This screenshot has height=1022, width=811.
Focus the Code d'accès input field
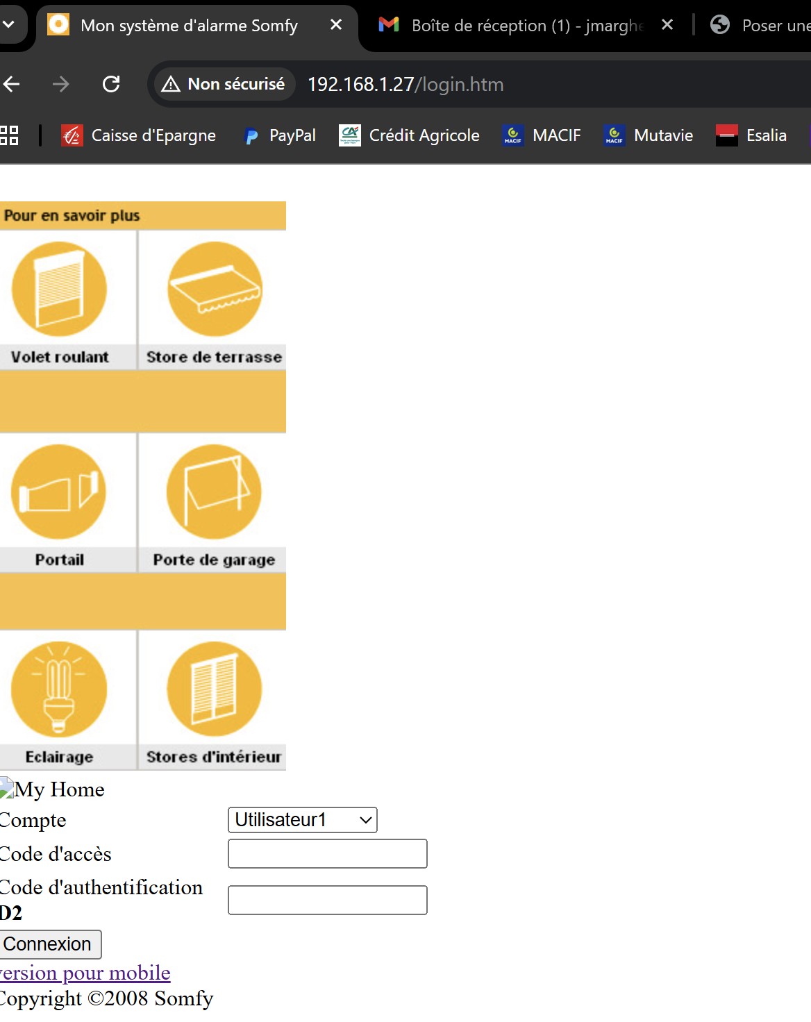tap(327, 853)
